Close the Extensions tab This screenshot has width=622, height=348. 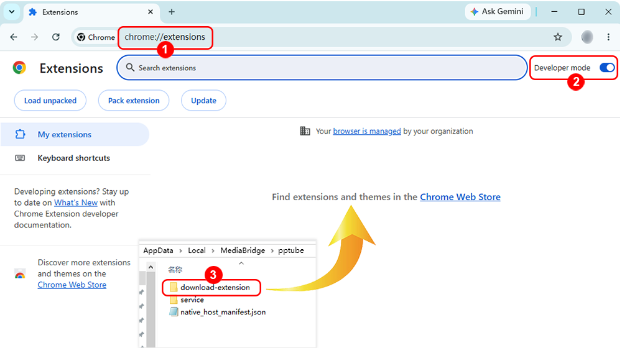click(151, 12)
